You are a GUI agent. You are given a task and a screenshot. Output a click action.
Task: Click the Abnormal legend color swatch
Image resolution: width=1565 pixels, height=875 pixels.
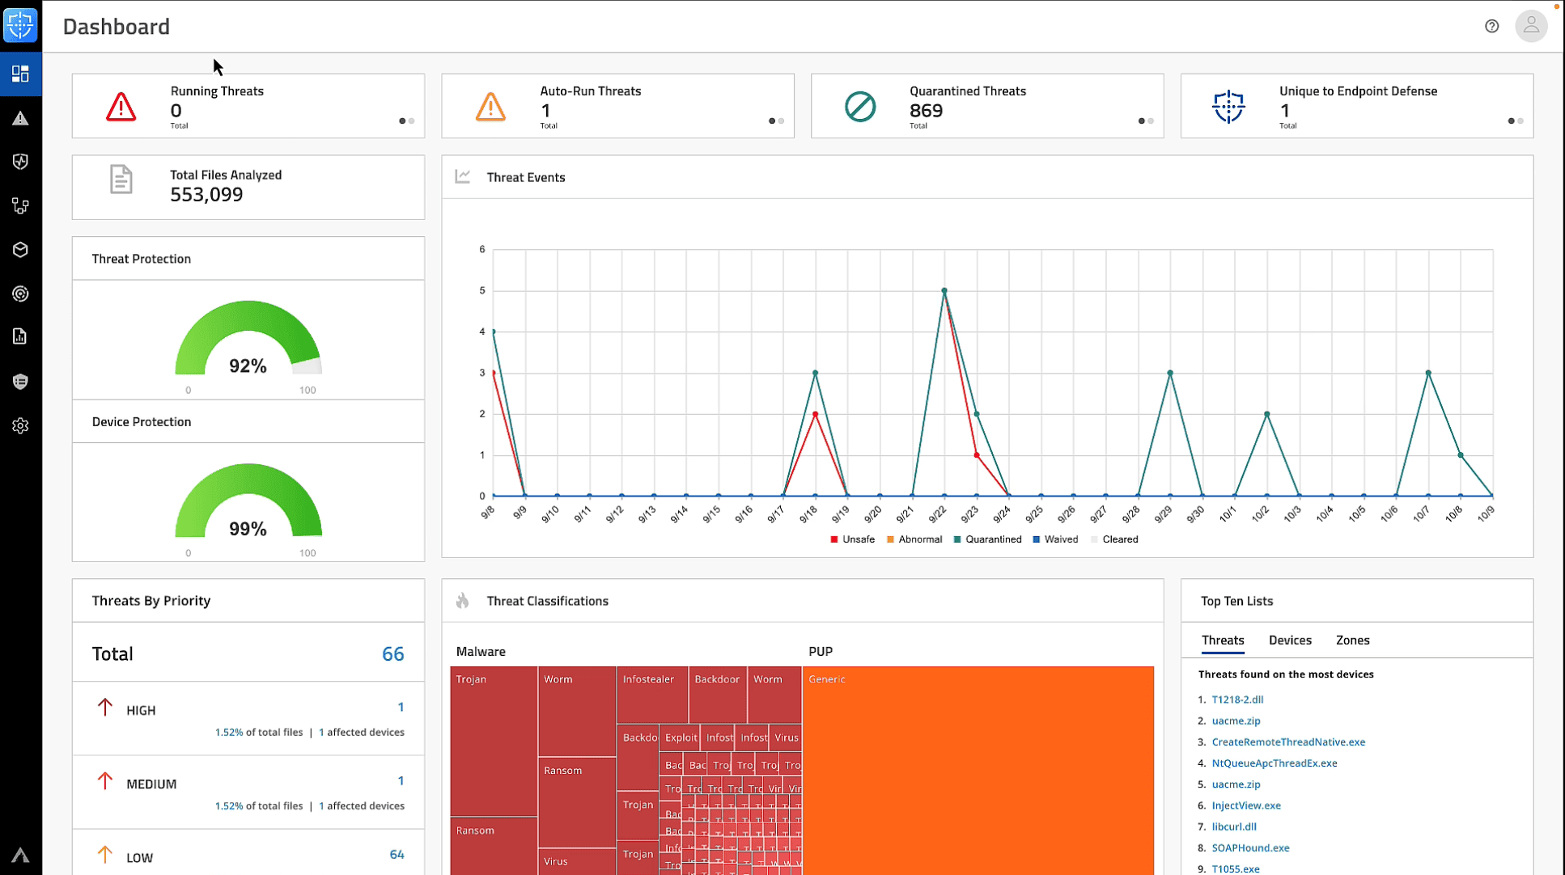[x=890, y=539]
